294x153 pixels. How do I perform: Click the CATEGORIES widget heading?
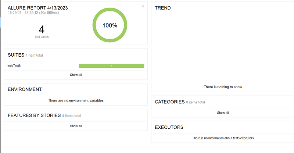click(x=170, y=102)
